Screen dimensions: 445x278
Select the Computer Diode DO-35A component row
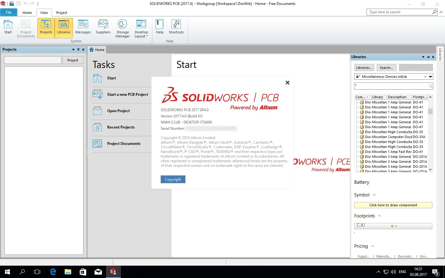(391, 137)
